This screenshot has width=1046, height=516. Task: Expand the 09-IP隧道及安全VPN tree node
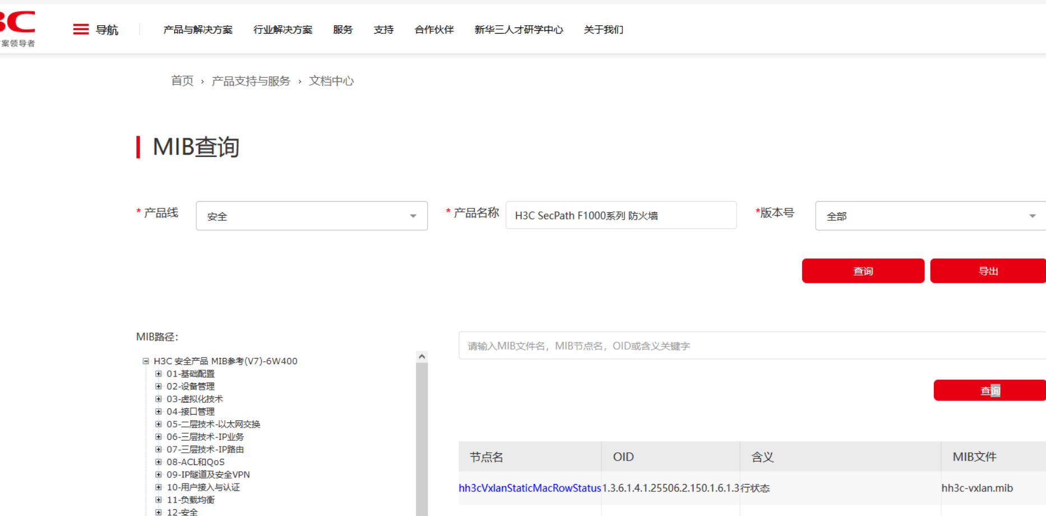(159, 475)
